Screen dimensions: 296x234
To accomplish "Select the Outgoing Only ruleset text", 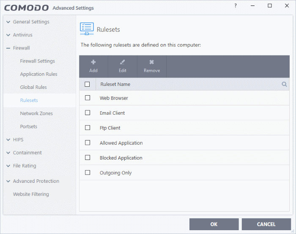I will (115, 173).
